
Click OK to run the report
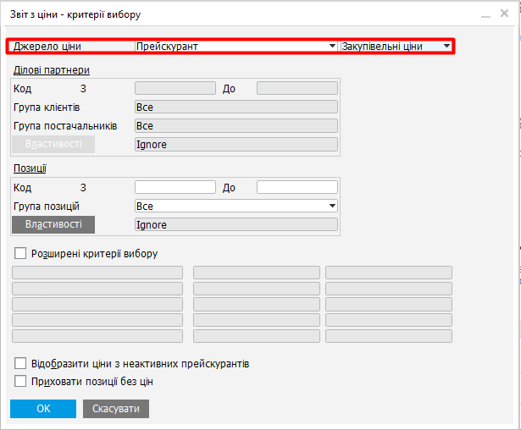[43, 409]
